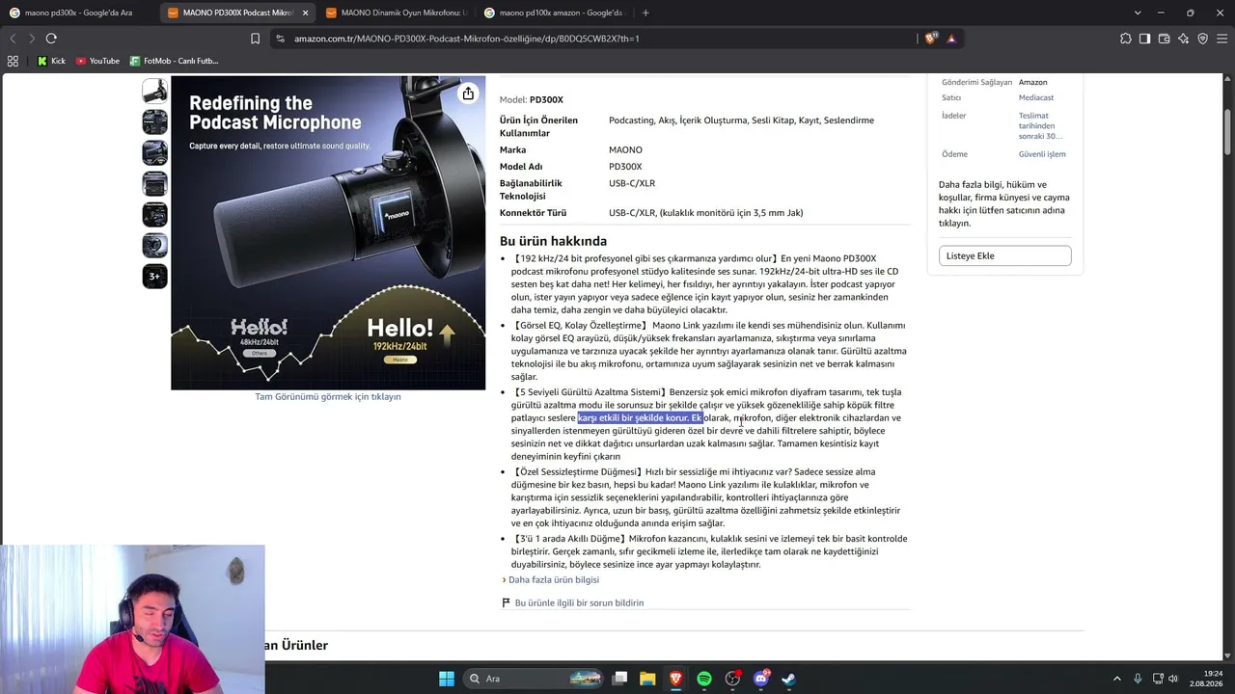The height and width of the screenshot is (694, 1235).
Task: Click the main microphone product image
Action: click(x=328, y=233)
